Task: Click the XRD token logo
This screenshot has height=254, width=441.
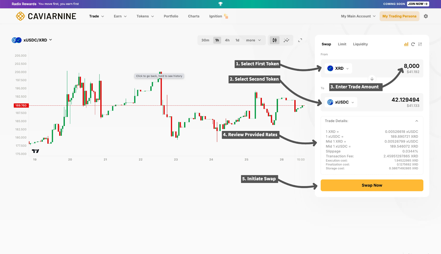Action: [x=330, y=68]
